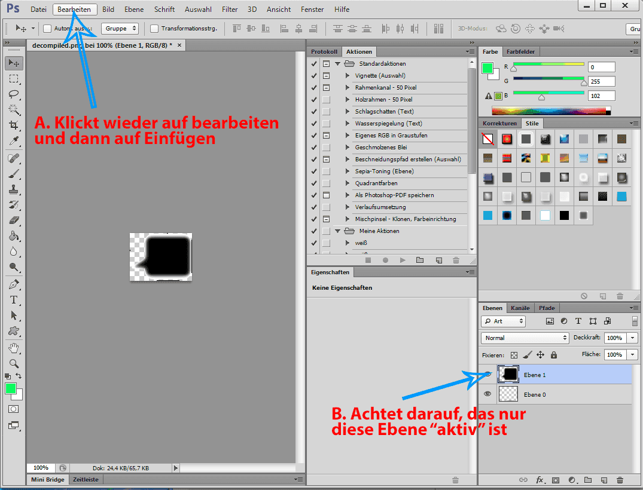Select the Paint Bucket tool
The width and height of the screenshot is (643, 490).
(14, 237)
